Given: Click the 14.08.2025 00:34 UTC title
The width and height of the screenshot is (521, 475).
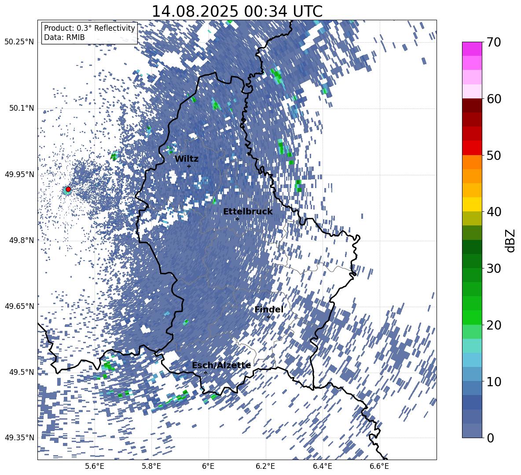Looking at the screenshot, I should (x=237, y=11).
